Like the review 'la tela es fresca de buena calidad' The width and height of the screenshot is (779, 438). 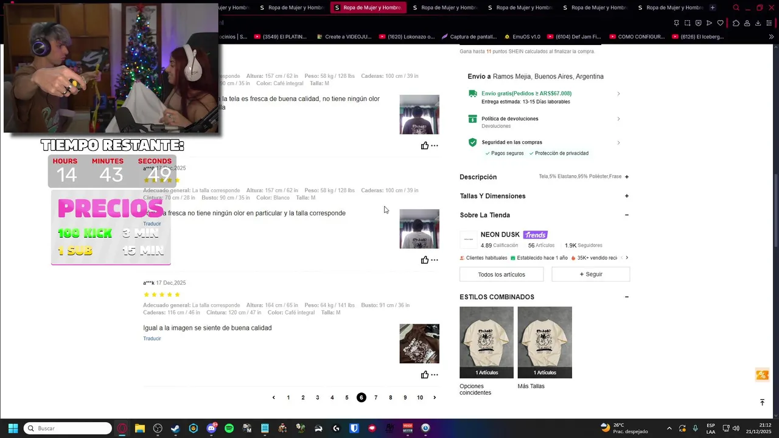425,145
